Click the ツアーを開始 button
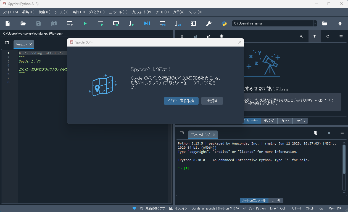348x212 pixels. (181, 101)
